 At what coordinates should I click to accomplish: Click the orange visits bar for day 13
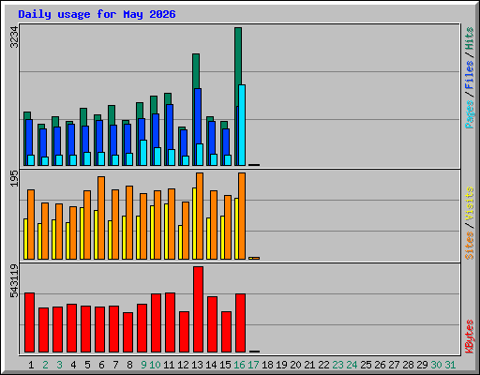point(200,216)
